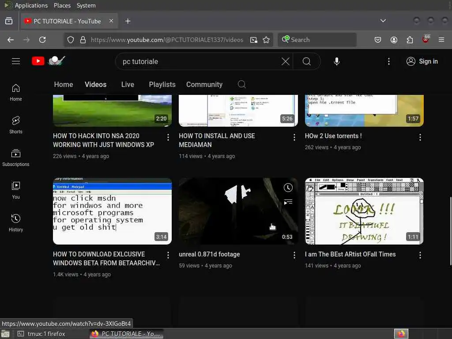Open the BETAARCHIVE Notepad video thumbnail
Screen dimensions: 452x339
pos(112,211)
